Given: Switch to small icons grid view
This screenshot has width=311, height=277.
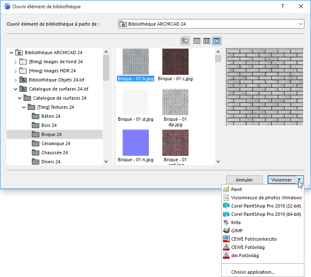Looking at the screenshot, I should [207, 41].
